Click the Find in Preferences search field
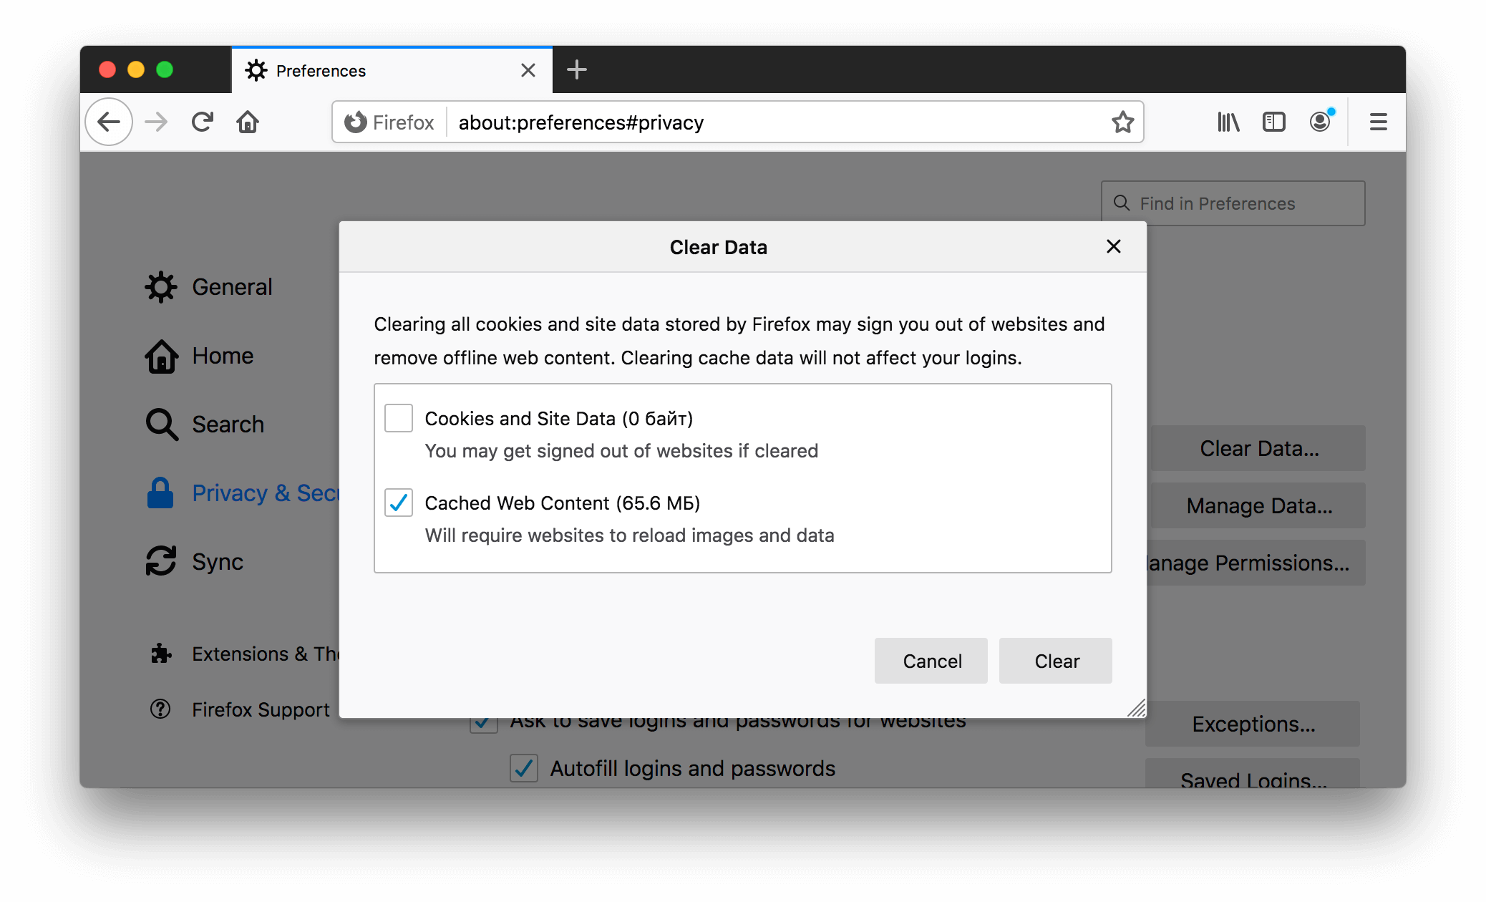This screenshot has height=902, width=1486. (x=1235, y=203)
